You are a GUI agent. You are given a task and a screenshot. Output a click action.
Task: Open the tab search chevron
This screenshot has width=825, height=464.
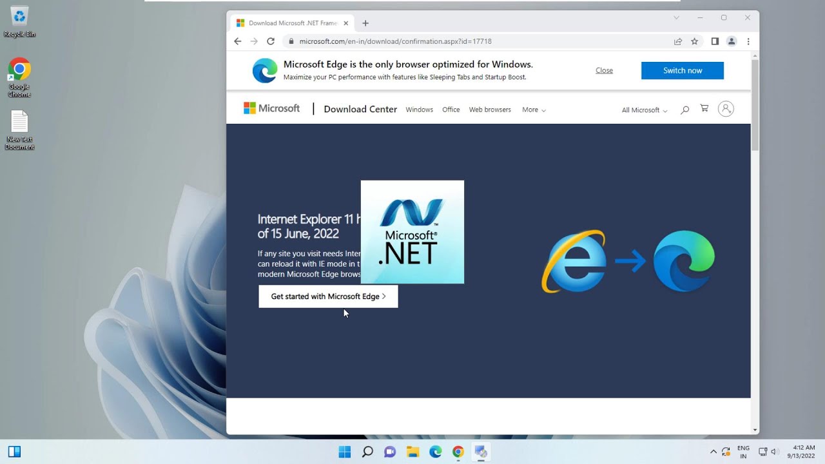point(676,18)
